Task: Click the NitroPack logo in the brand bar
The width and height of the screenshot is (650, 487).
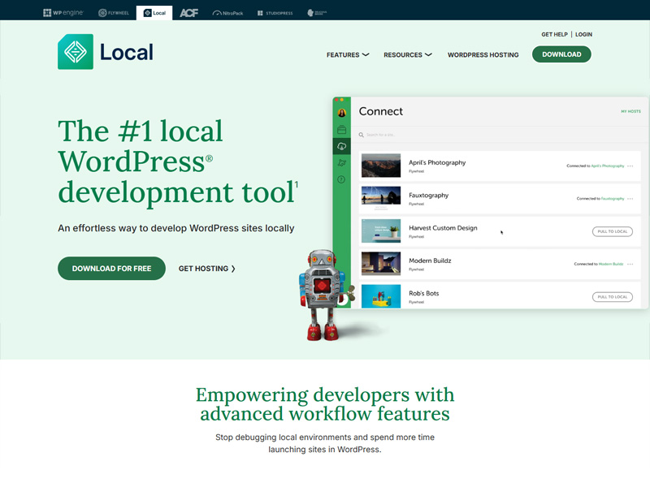Action: (x=227, y=12)
